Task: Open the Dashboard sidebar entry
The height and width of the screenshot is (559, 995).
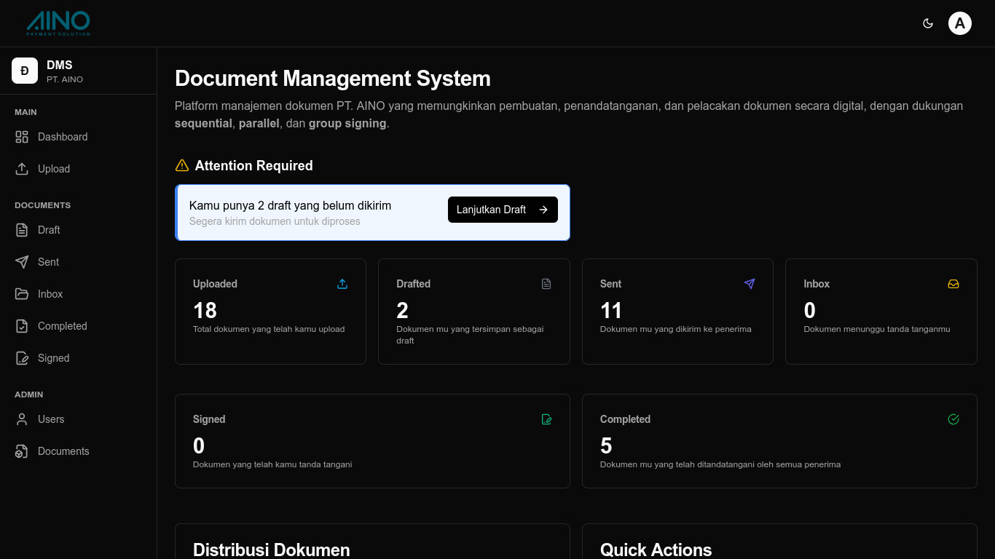Action: click(x=22, y=136)
